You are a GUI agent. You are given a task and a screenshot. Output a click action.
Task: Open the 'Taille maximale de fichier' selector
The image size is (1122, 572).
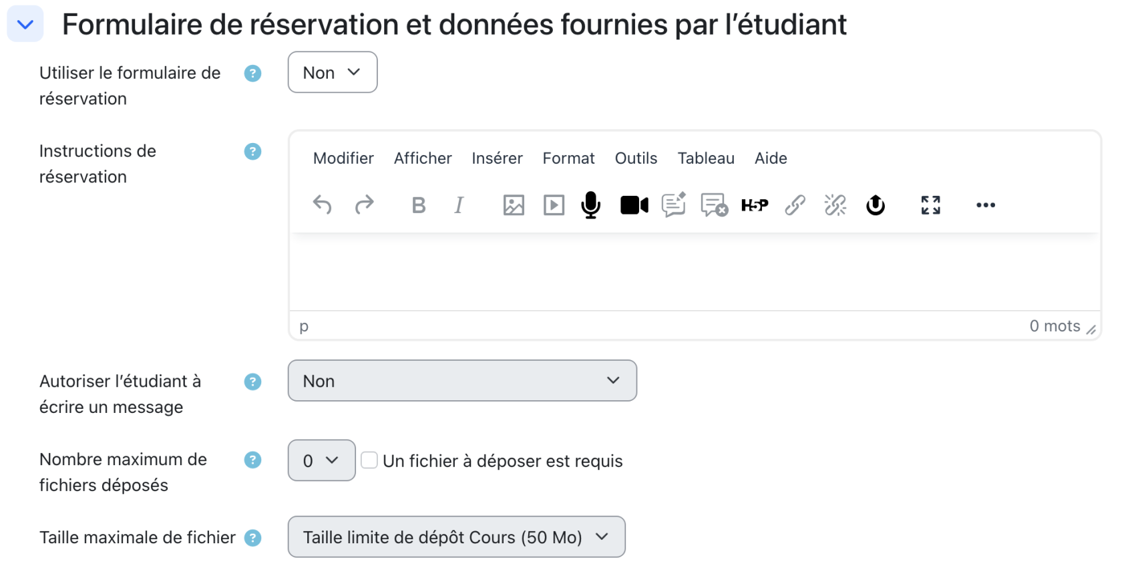click(456, 537)
